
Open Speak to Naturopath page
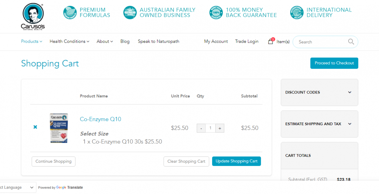point(158,41)
